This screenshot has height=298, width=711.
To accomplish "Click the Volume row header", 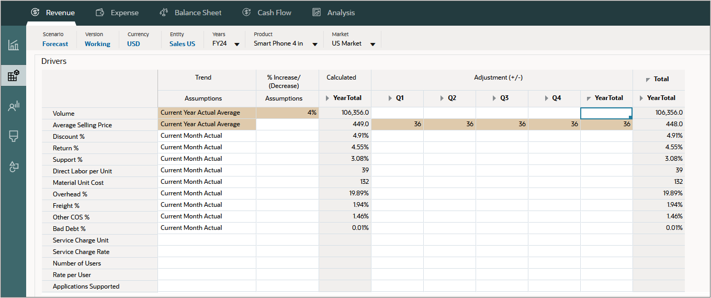I will (x=100, y=114).
